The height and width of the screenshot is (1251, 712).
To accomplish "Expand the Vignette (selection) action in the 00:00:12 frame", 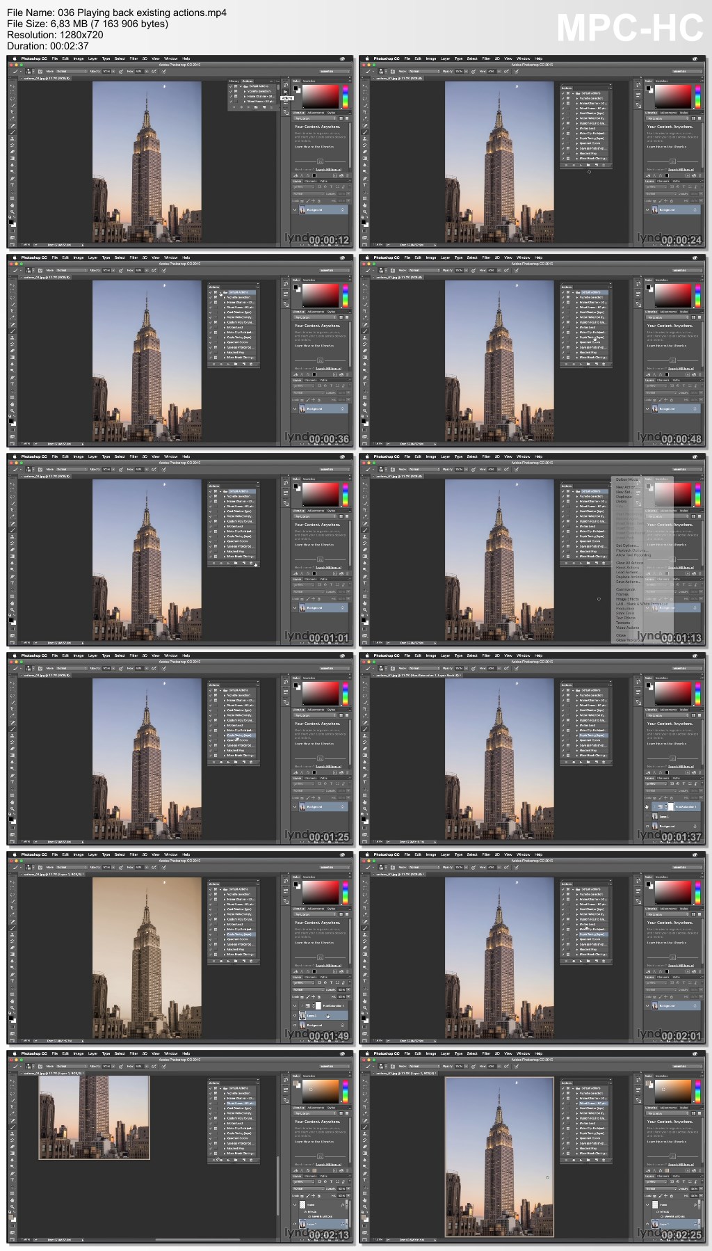I will pos(245,91).
